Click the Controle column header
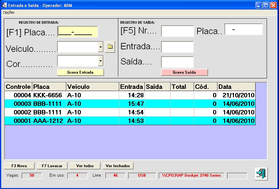279x189 pixels. click(18, 87)
